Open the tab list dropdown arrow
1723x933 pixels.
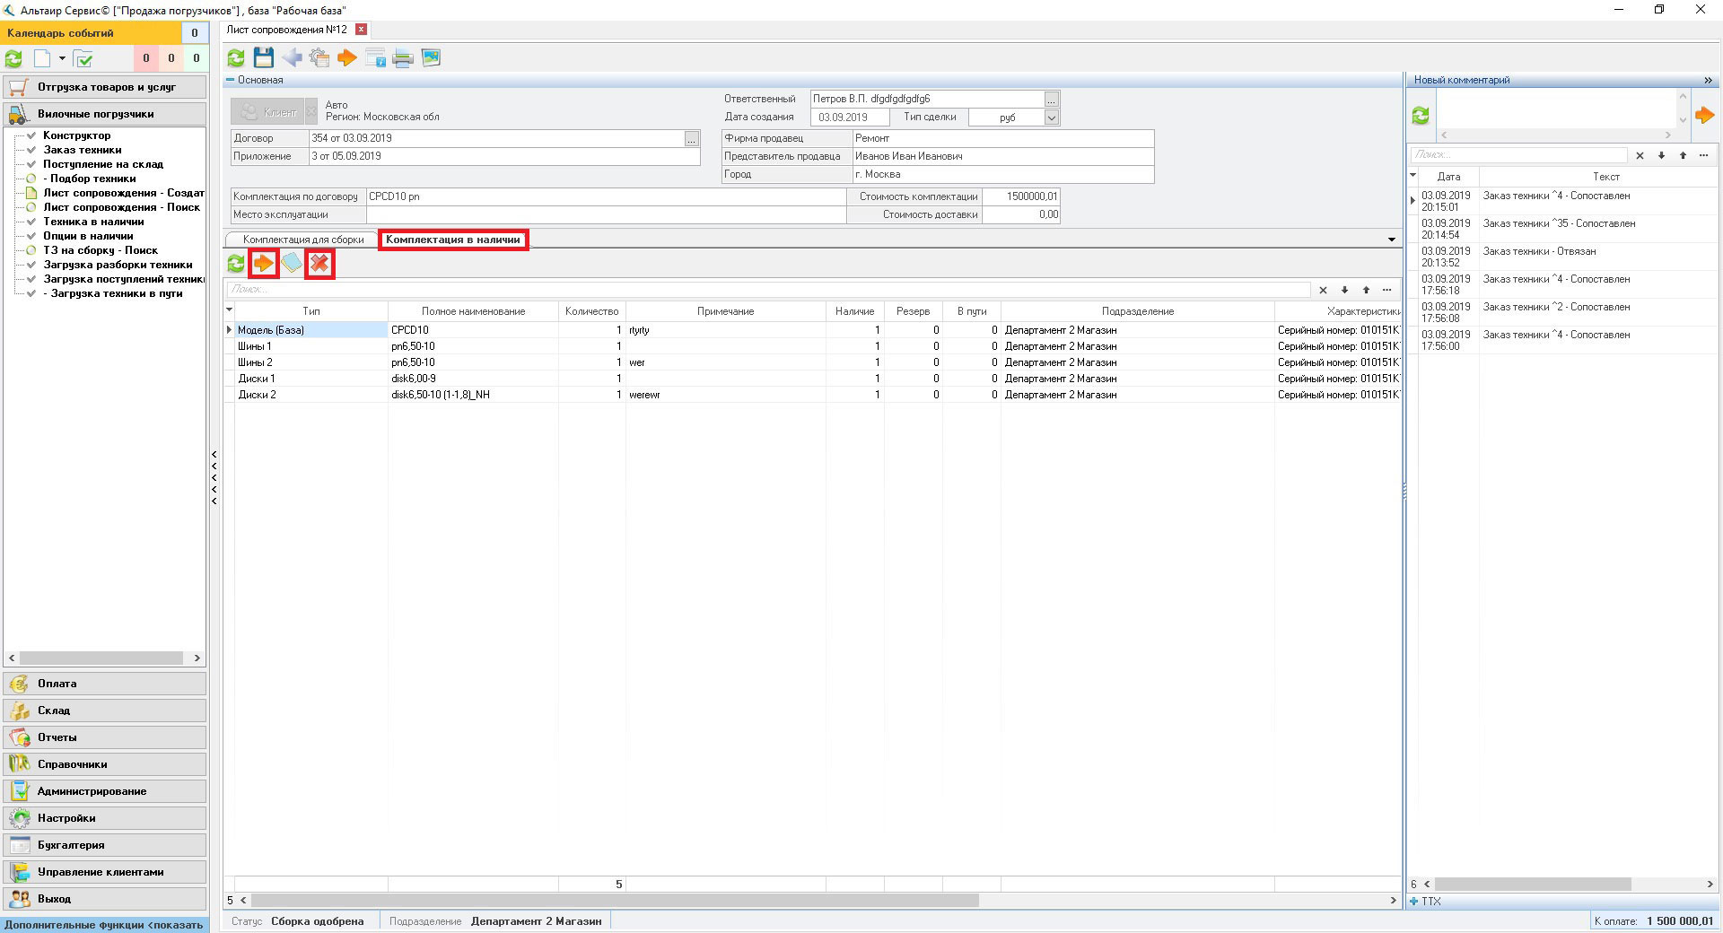pos(1392,240)
